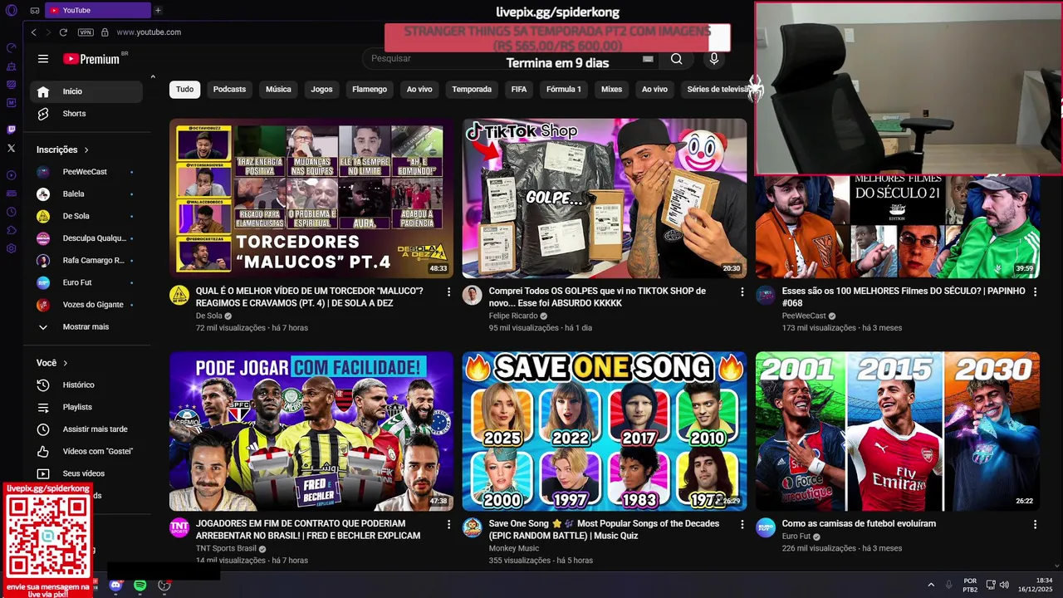
Task: Click the voice search microphone icon
Action: pos(713,59)
